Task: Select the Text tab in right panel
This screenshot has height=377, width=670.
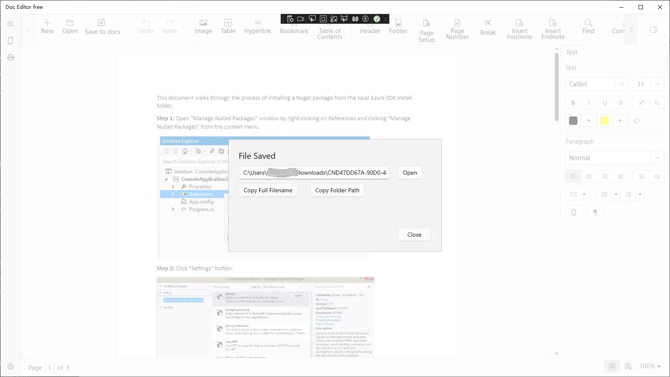Action: click(572, 52)
